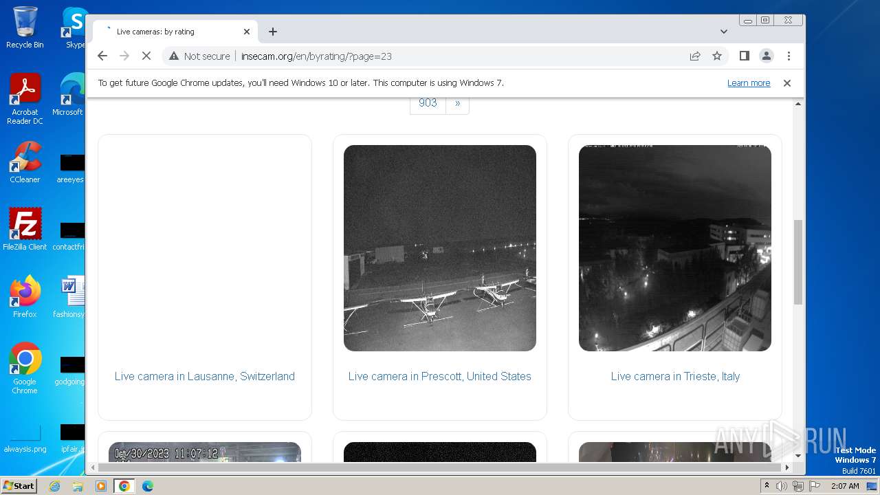
Task: Select the Live cameras: by rating tab
Action: pyautogui.click(x=175, y=32)
